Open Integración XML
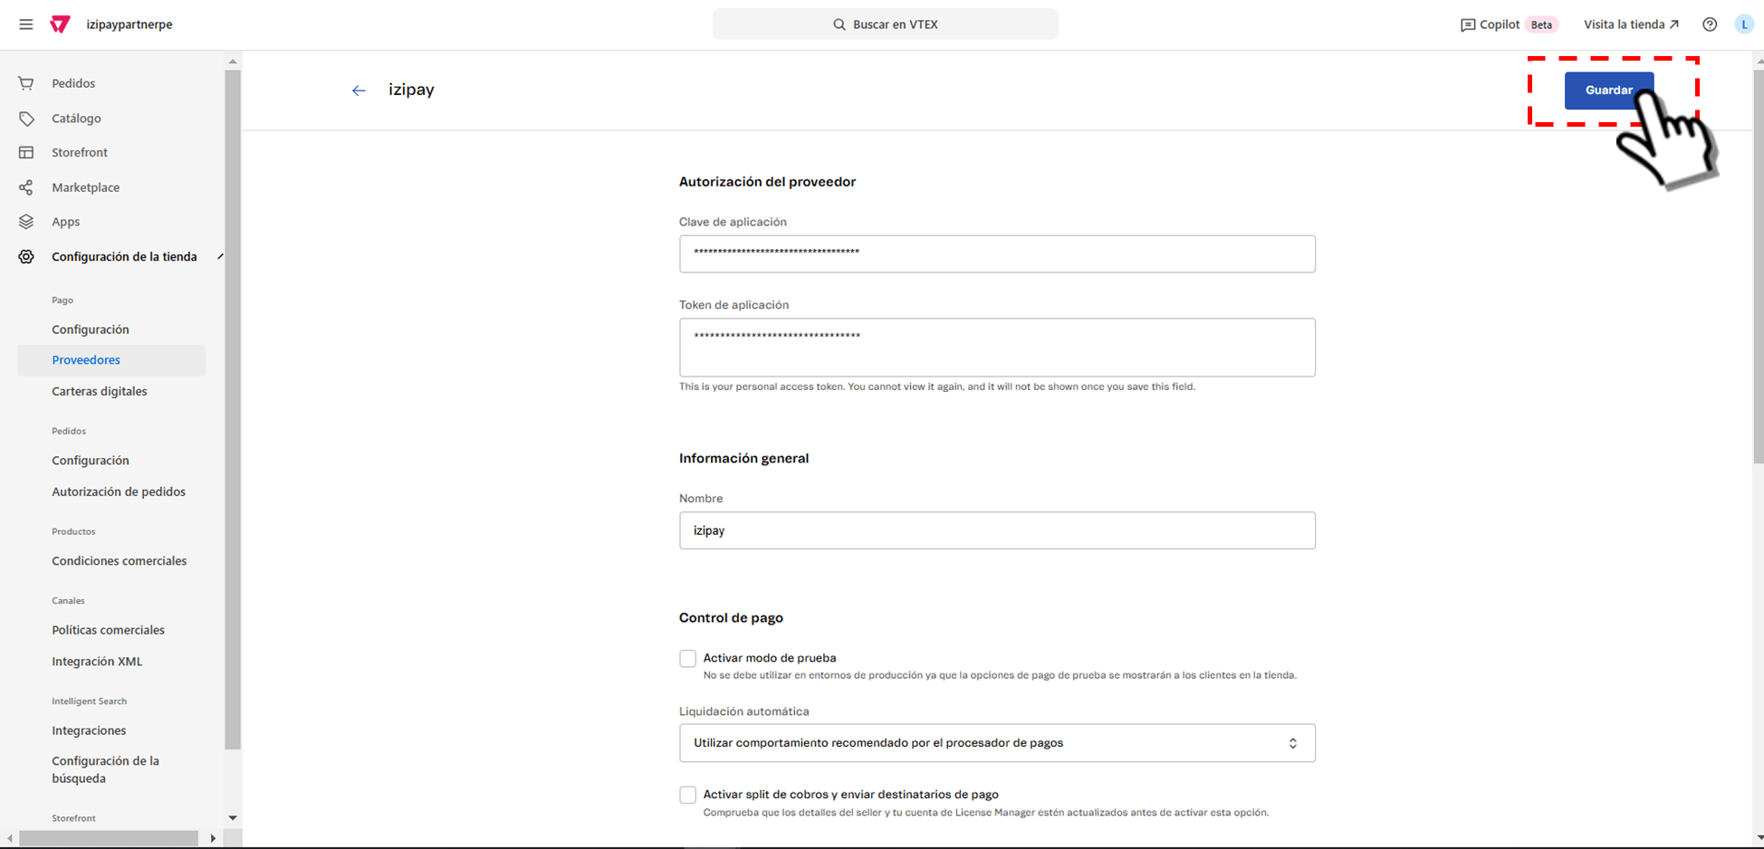1764x849 pixels. point(97,662)
